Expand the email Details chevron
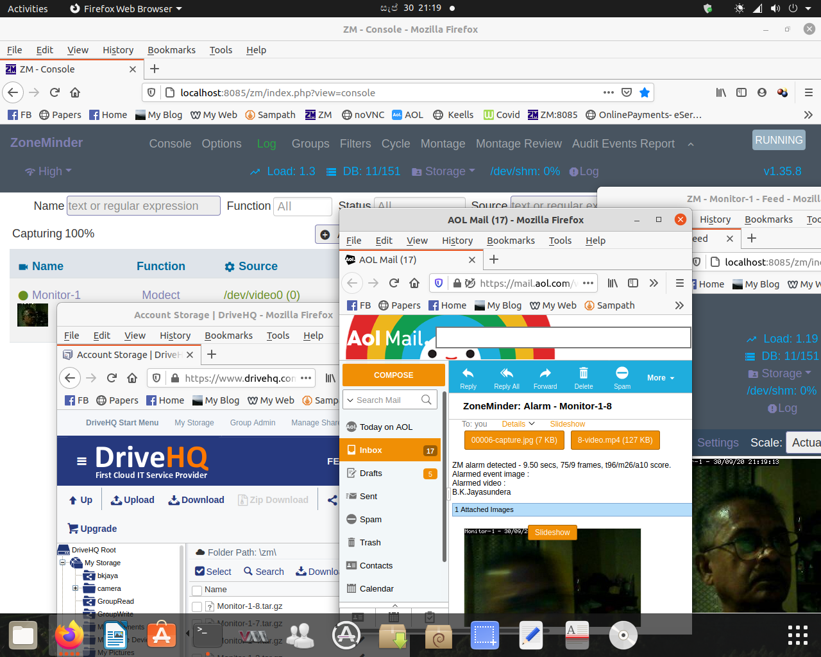The height and width of the screenshot is (657, 821). [531, 424]
